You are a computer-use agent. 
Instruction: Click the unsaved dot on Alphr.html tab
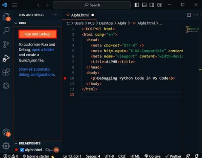92,15
